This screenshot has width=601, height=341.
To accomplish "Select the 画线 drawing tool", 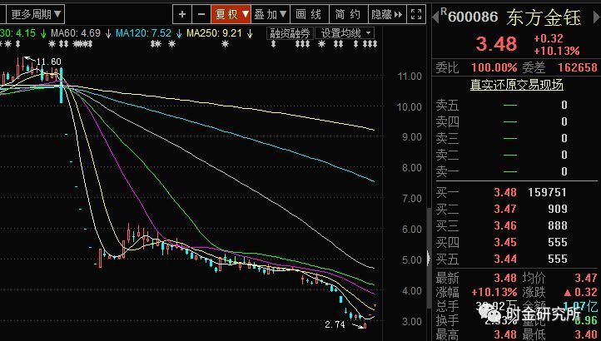I will (309, 14).
